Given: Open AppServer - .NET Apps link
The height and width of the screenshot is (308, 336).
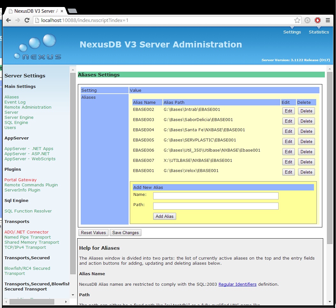Looking at the screenshot, I should click(x=29, y=149).
